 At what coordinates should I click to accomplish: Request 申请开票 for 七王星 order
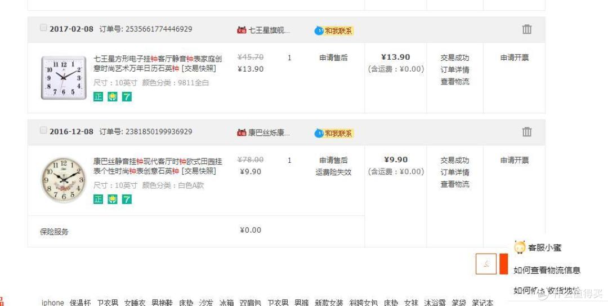pos(514,57)
